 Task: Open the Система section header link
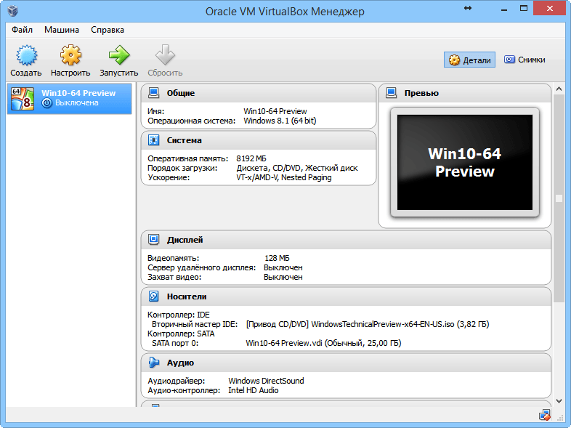184,140
